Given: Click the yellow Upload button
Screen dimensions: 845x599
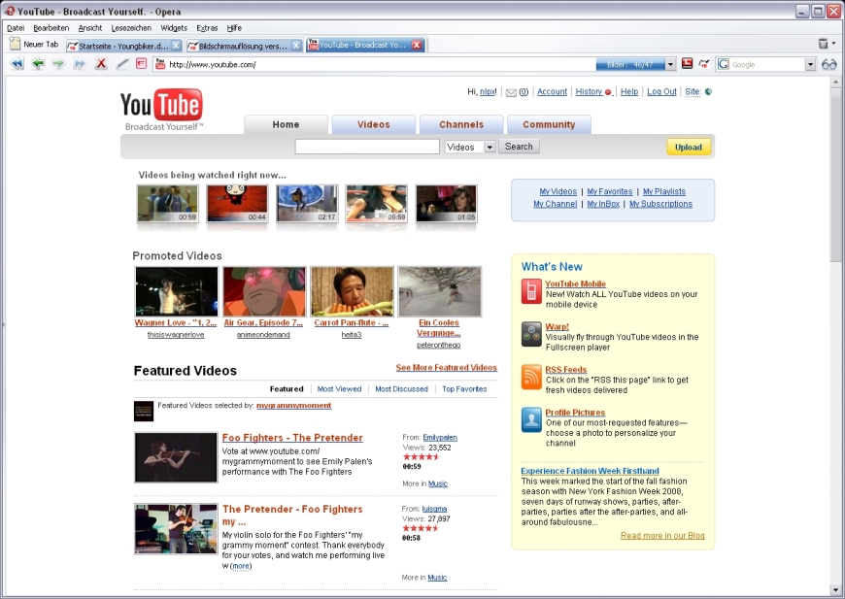Looking at the screenshot, I should [689, 147].
